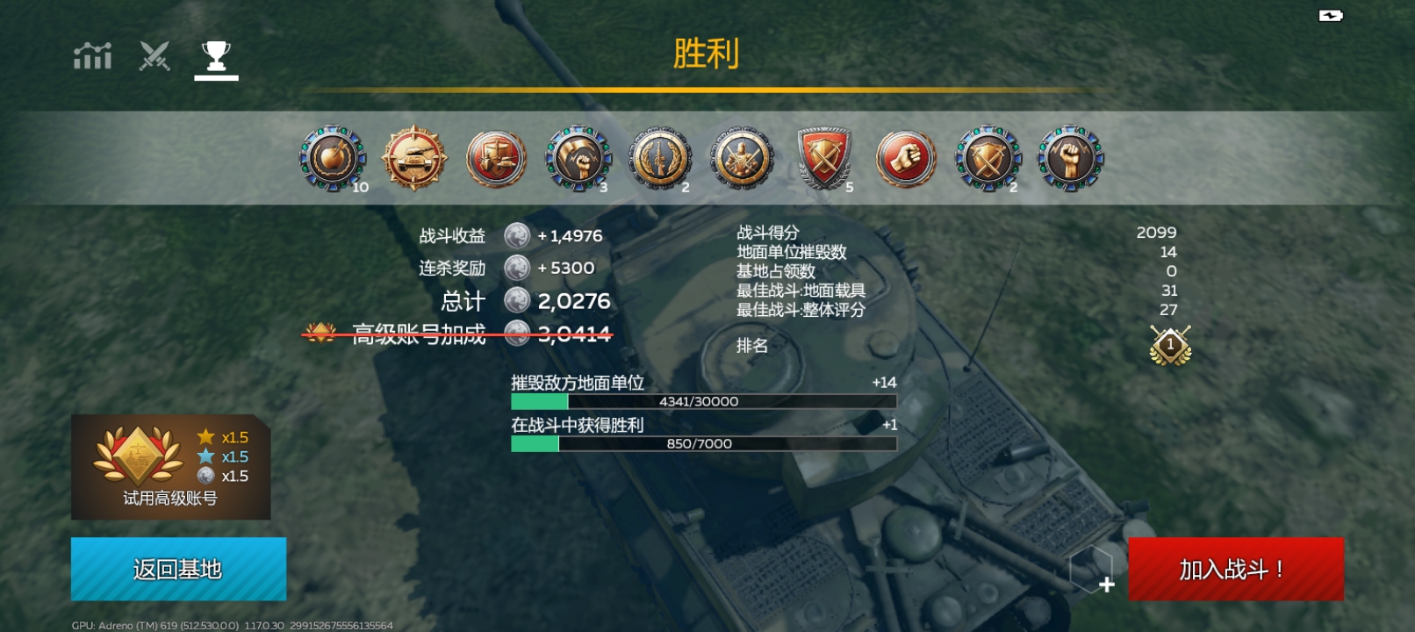
Task: Select the hammer fist medal with count 3
Action: (578, 159)
